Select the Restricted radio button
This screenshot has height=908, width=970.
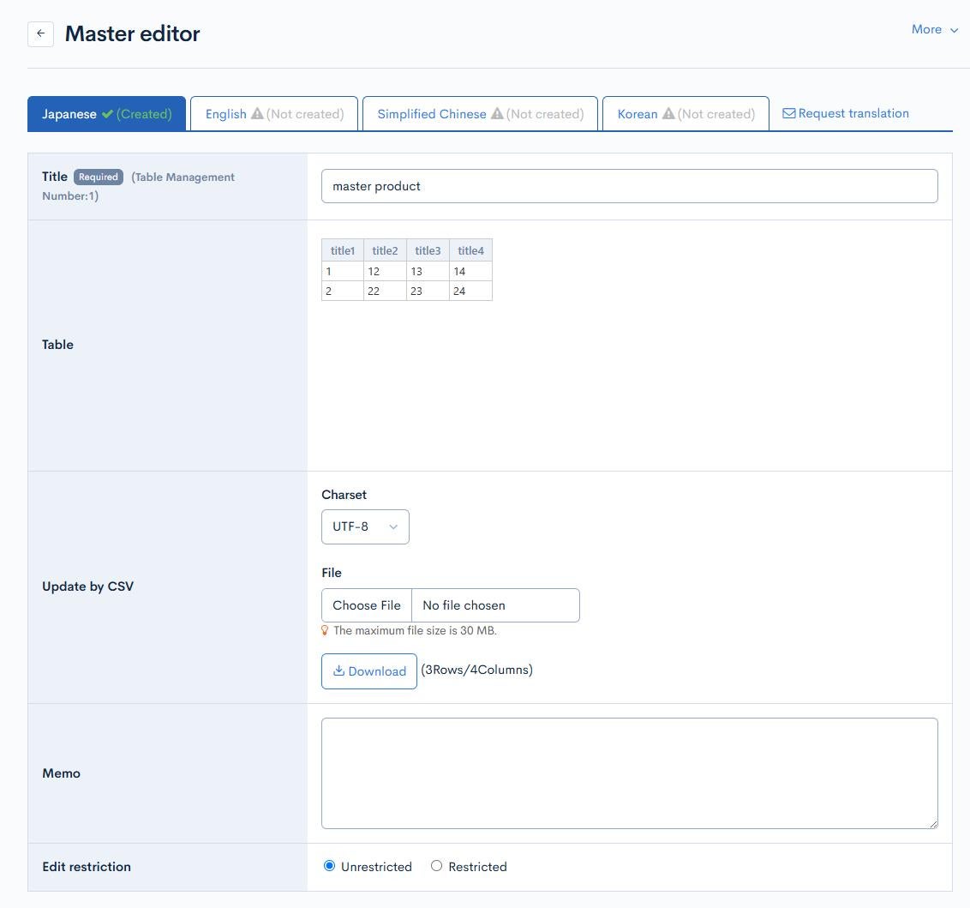pyautogui.click(x=436, y=866)
